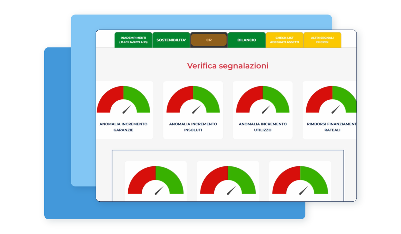Image resolution: width=401 pixels, height=234 pixels.
Task: Go to Check-list Adeguati Assetti tab
Action: [284, 40]
